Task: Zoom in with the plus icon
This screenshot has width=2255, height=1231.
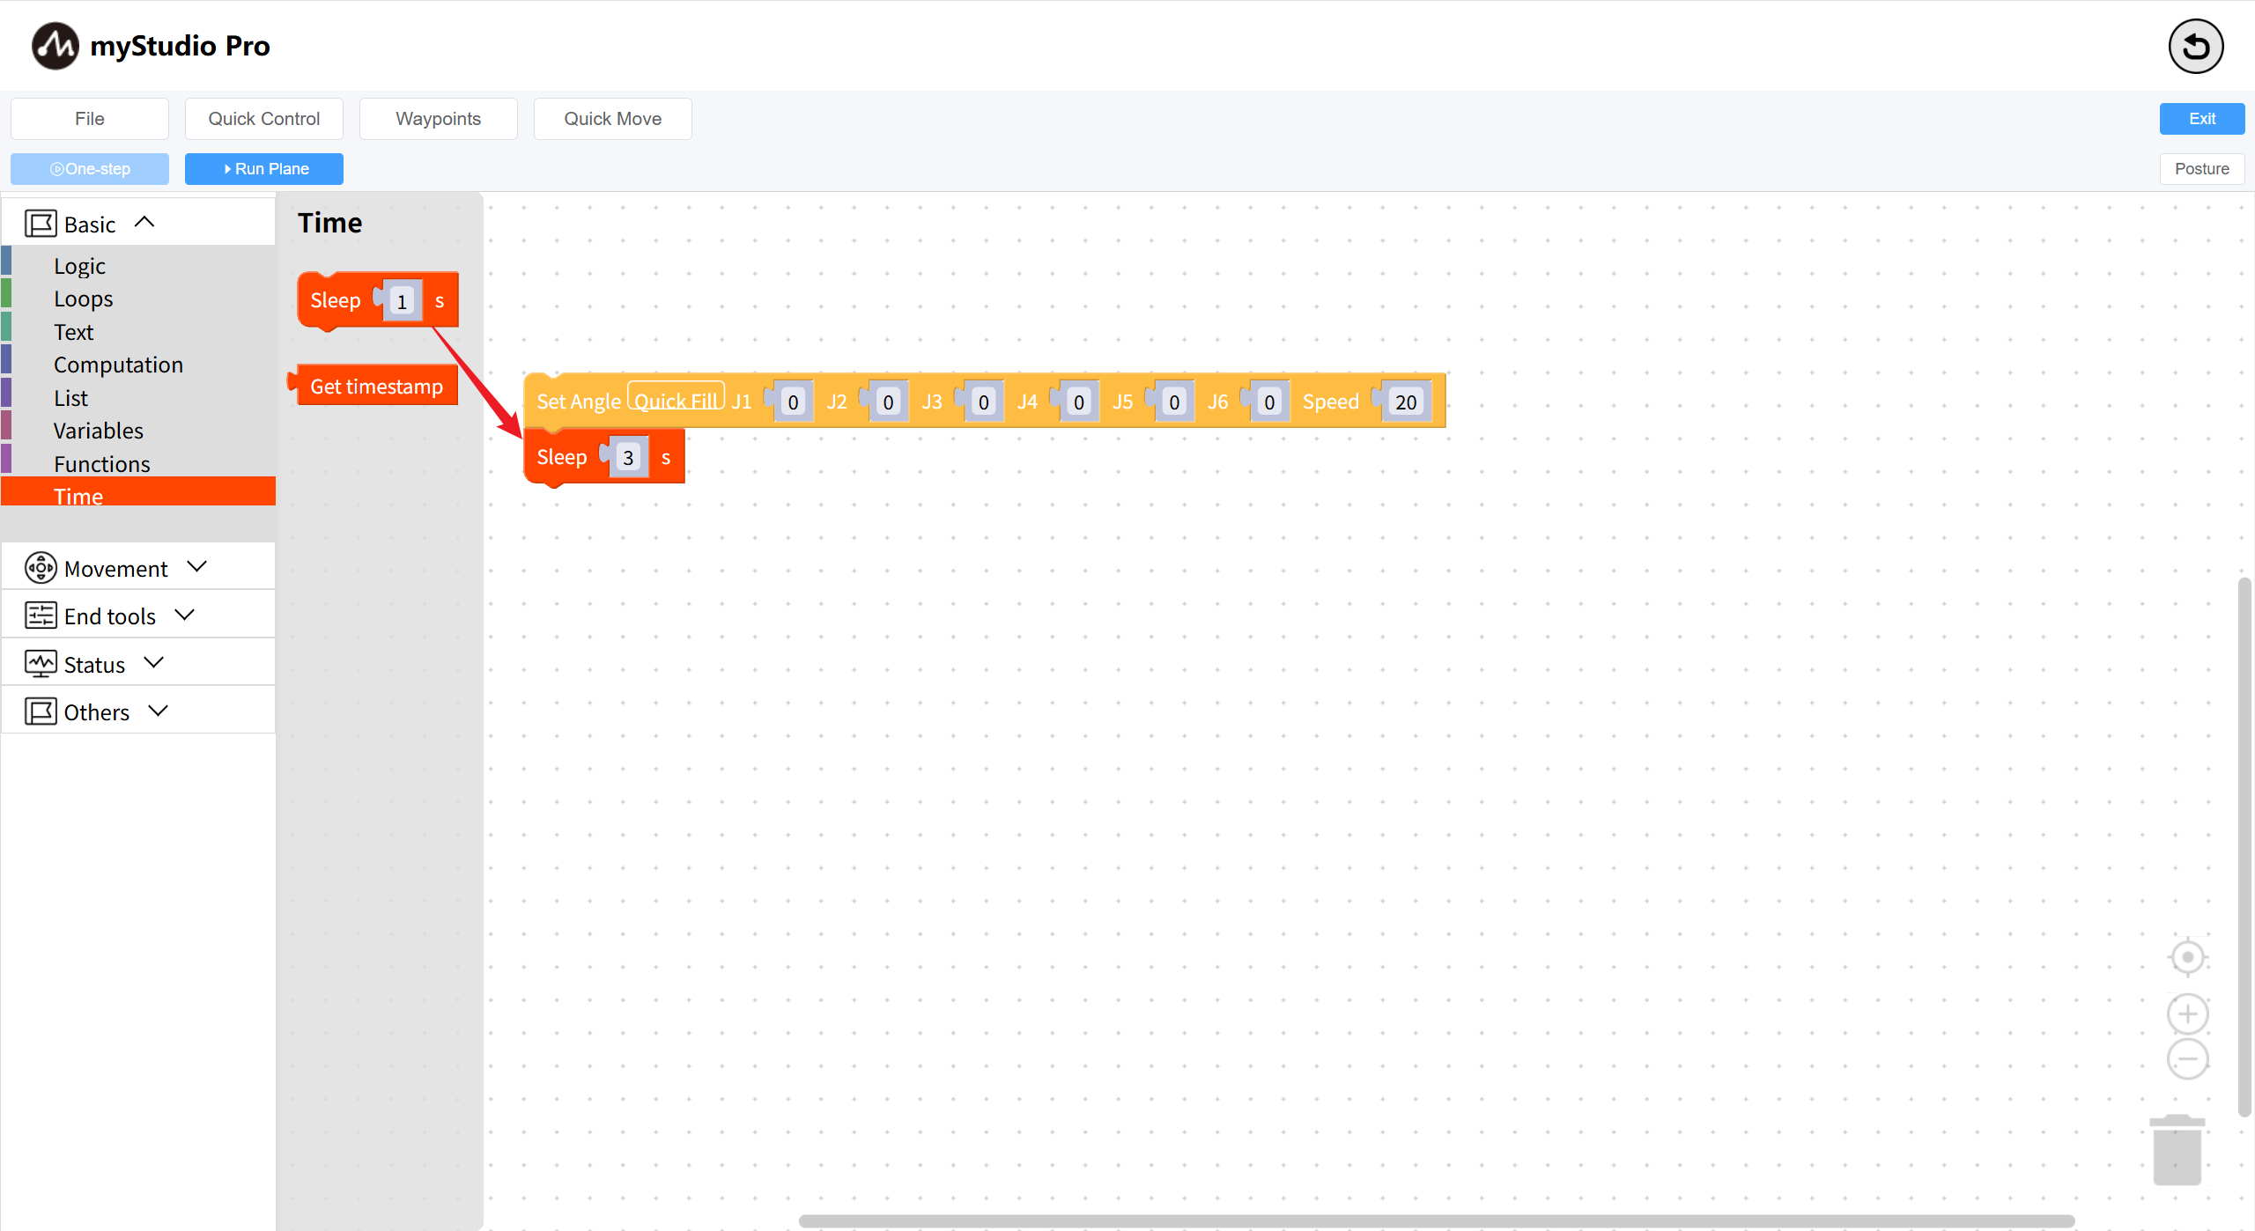Action: tap(2187, 1014)
